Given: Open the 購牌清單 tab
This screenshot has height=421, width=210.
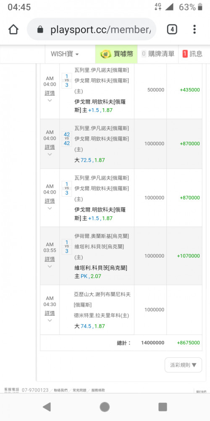Looking at the screenshot, I should tap(158, 54).
